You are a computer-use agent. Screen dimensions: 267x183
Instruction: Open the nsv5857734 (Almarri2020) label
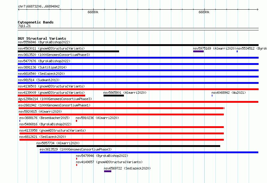(58, 143)
